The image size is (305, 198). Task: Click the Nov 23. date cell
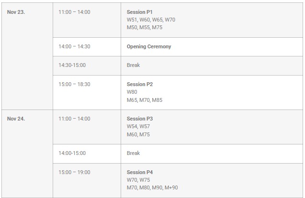tap(16, 12)
